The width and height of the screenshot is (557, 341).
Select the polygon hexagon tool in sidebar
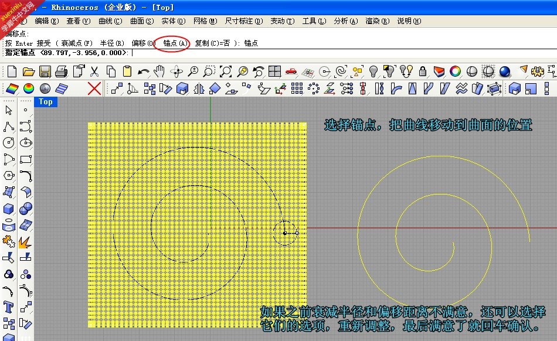(9, 175)
